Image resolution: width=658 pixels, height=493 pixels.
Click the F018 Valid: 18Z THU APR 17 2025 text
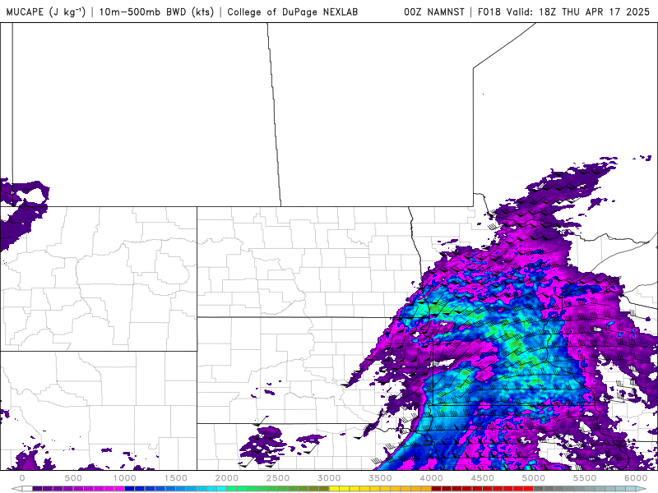[563, 12]
